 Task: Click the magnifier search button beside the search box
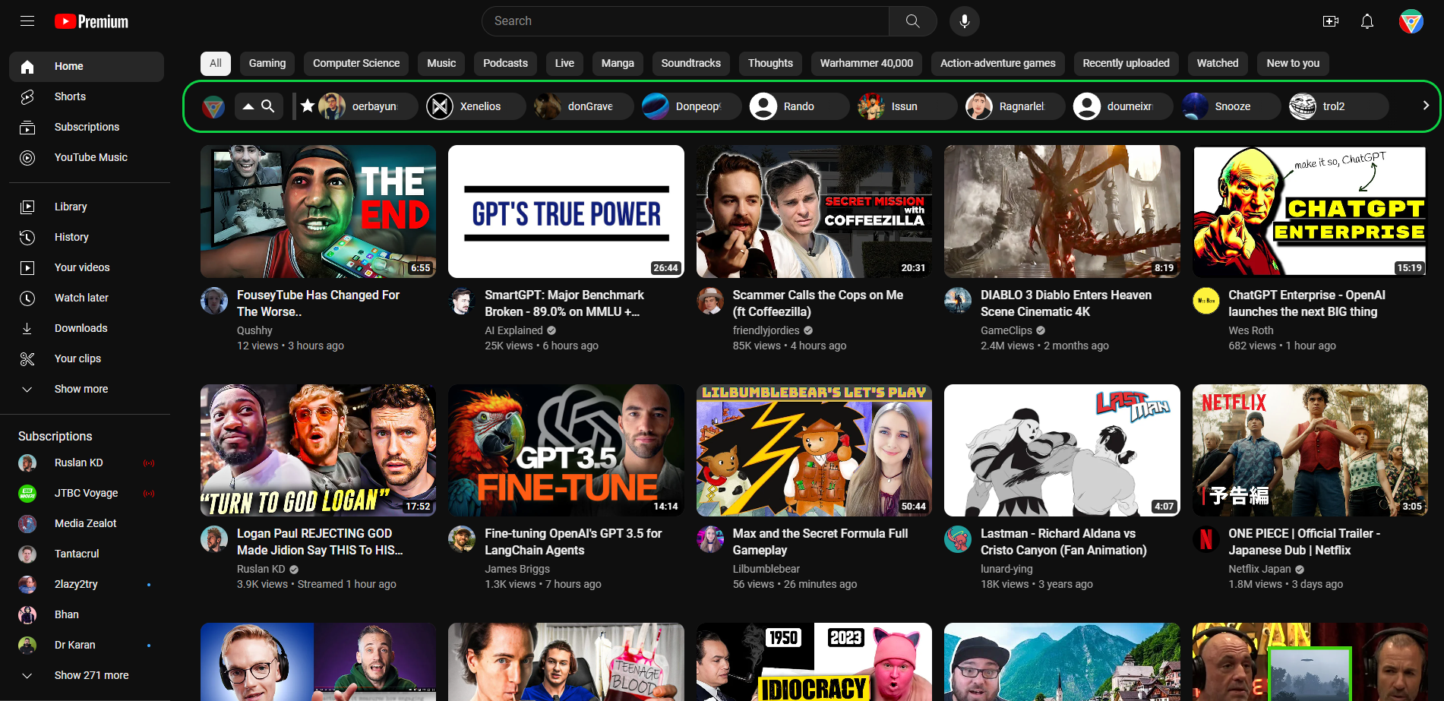pos(912,21)
